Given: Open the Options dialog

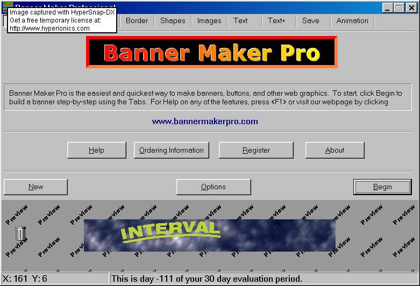Looking at the screenshot, I should (x=213, y=187).
